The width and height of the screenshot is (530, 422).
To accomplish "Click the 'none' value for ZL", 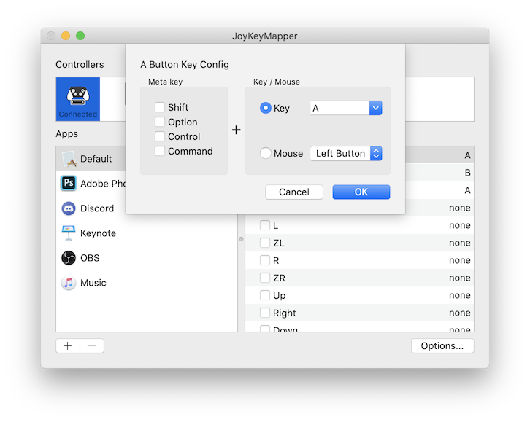I will 459,243.
